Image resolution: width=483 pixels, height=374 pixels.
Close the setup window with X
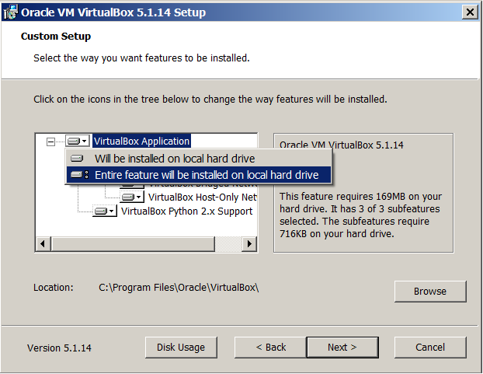tap(470, 12)
